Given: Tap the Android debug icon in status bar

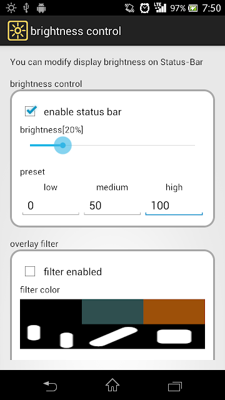Looking at the screenshot, I should pos(41,8).
